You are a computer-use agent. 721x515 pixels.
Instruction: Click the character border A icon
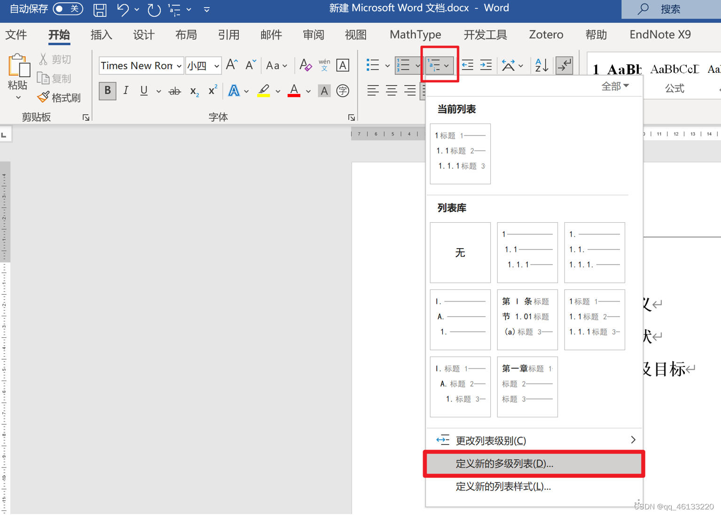click(343, 65)
